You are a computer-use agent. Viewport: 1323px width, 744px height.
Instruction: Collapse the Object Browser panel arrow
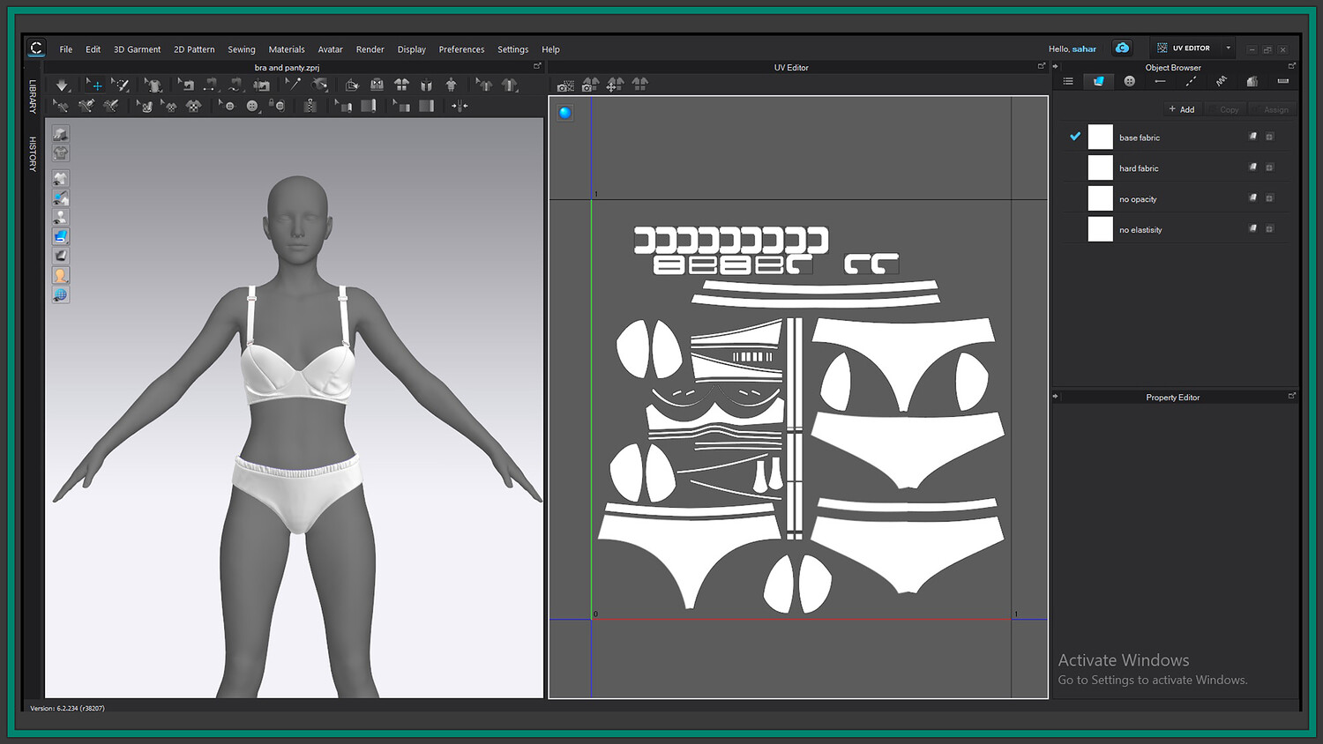[1055, 67]
